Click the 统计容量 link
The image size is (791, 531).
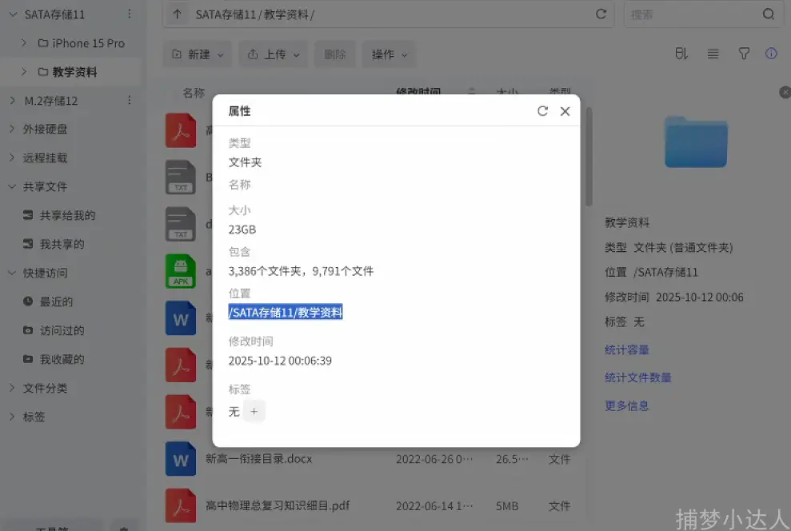627,349
